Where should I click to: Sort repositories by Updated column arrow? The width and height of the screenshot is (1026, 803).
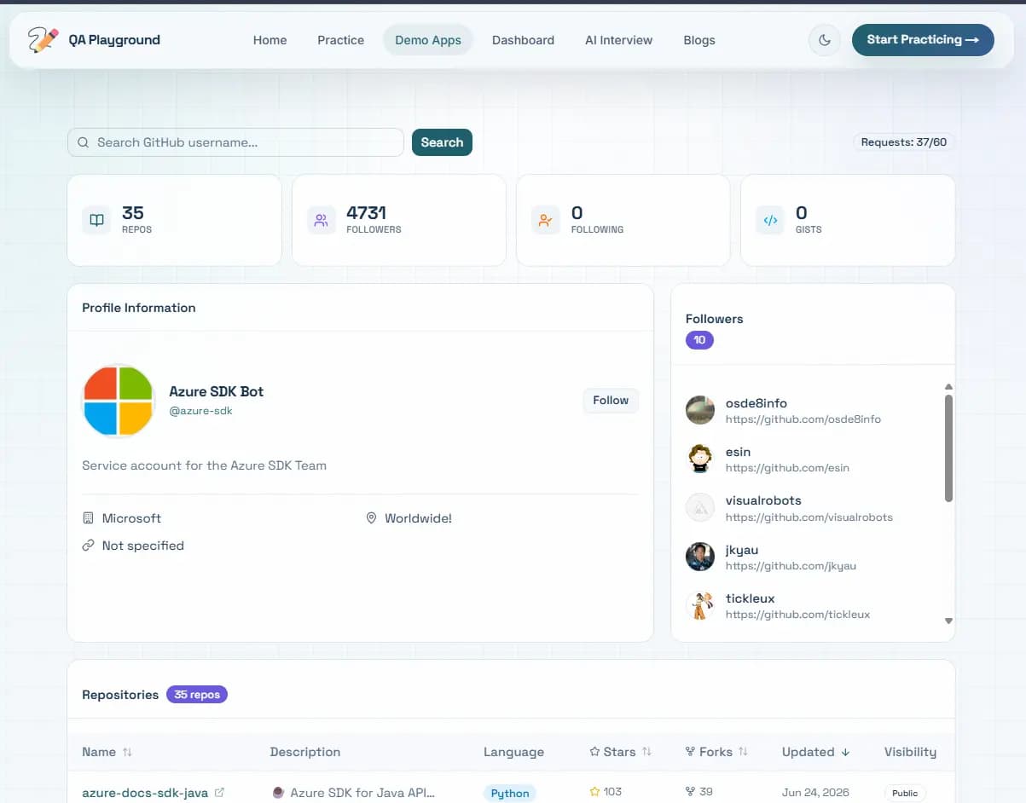pyautogui.click(x=845, y=752)
